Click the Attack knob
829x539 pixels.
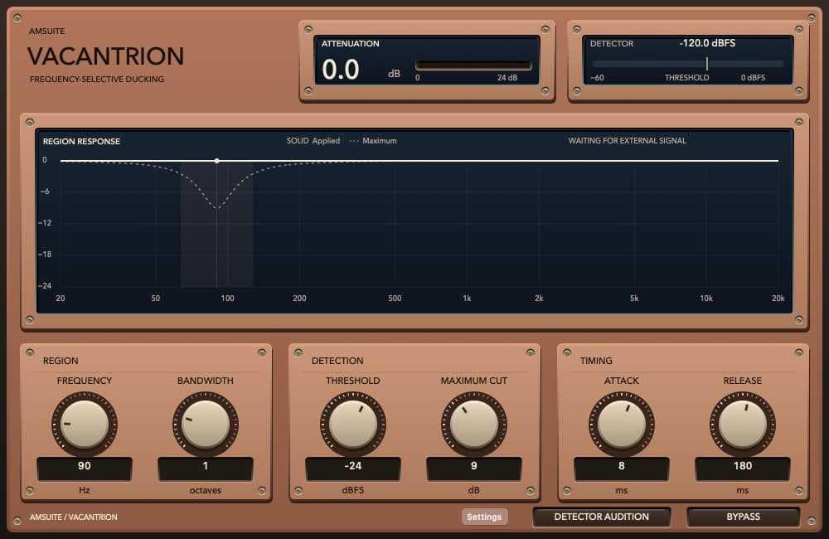point(621,425)
